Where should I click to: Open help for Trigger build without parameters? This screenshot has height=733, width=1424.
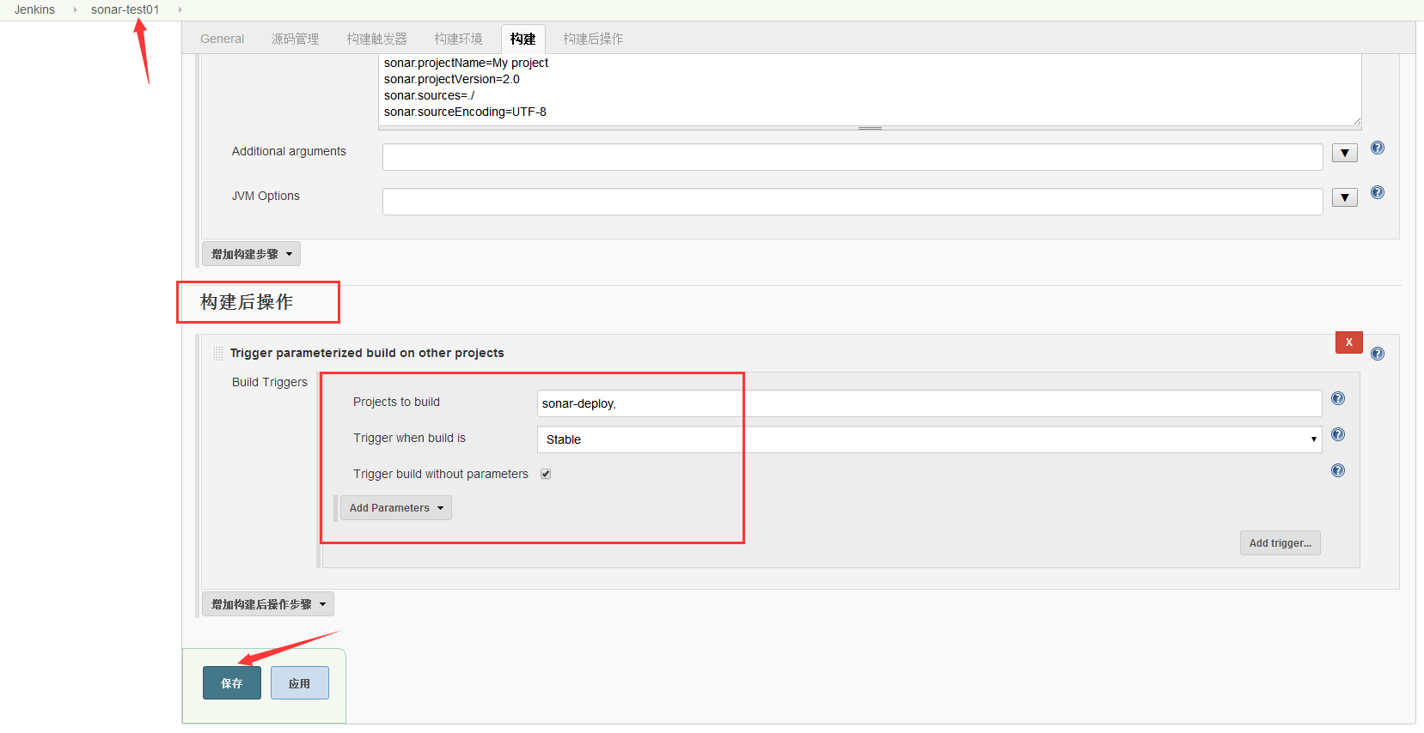(x=1337, y=470)
